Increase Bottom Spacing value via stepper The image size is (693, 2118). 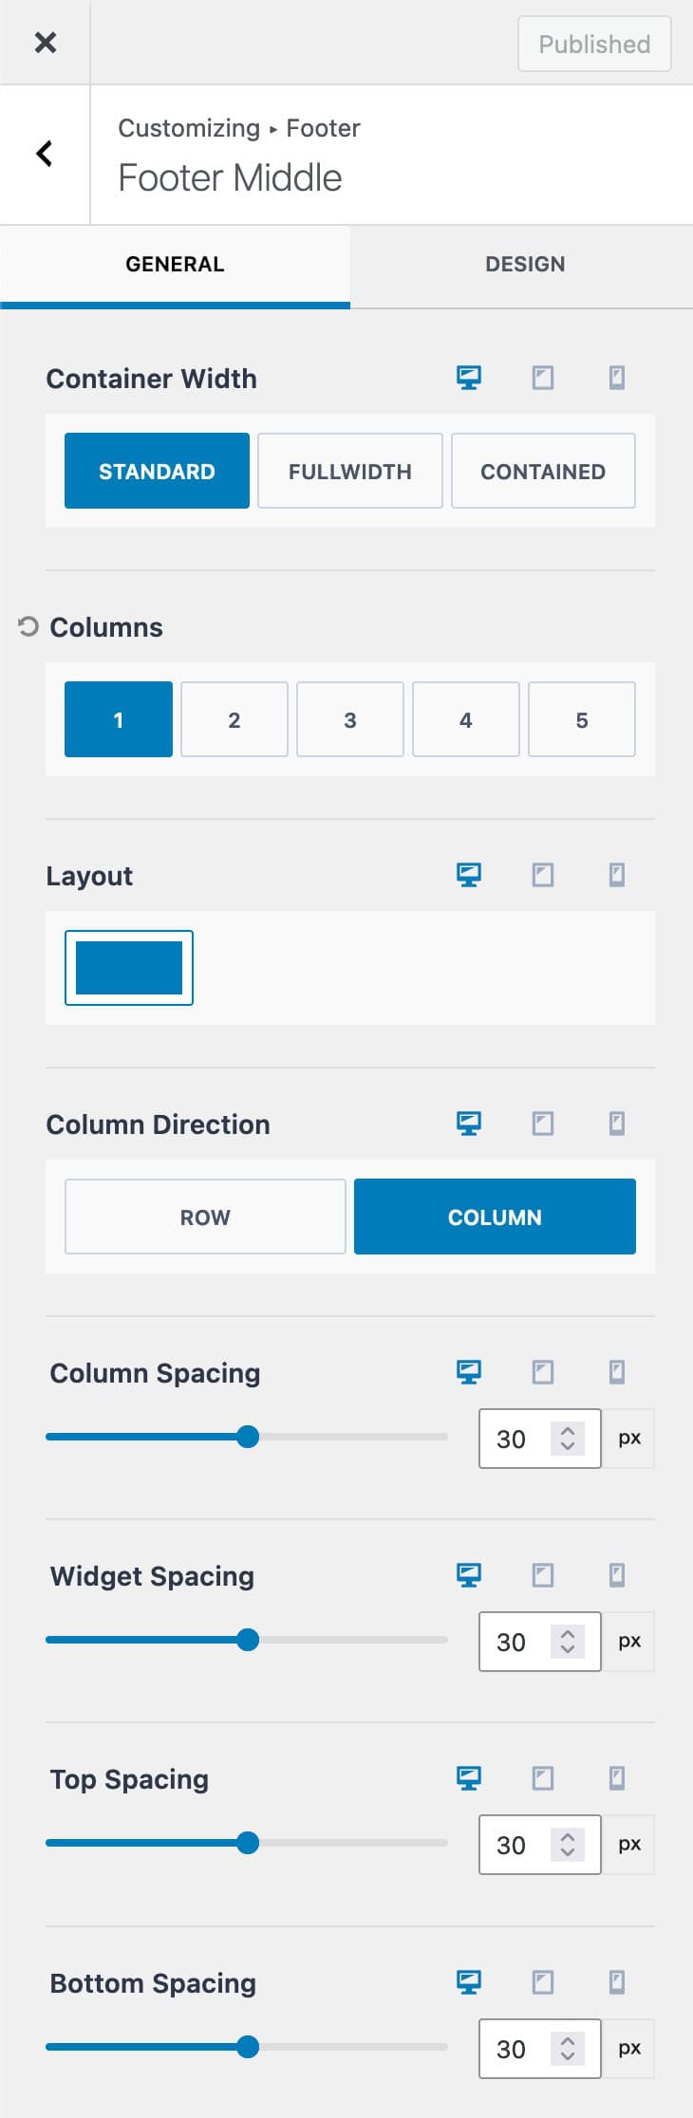coord(567,2039)
